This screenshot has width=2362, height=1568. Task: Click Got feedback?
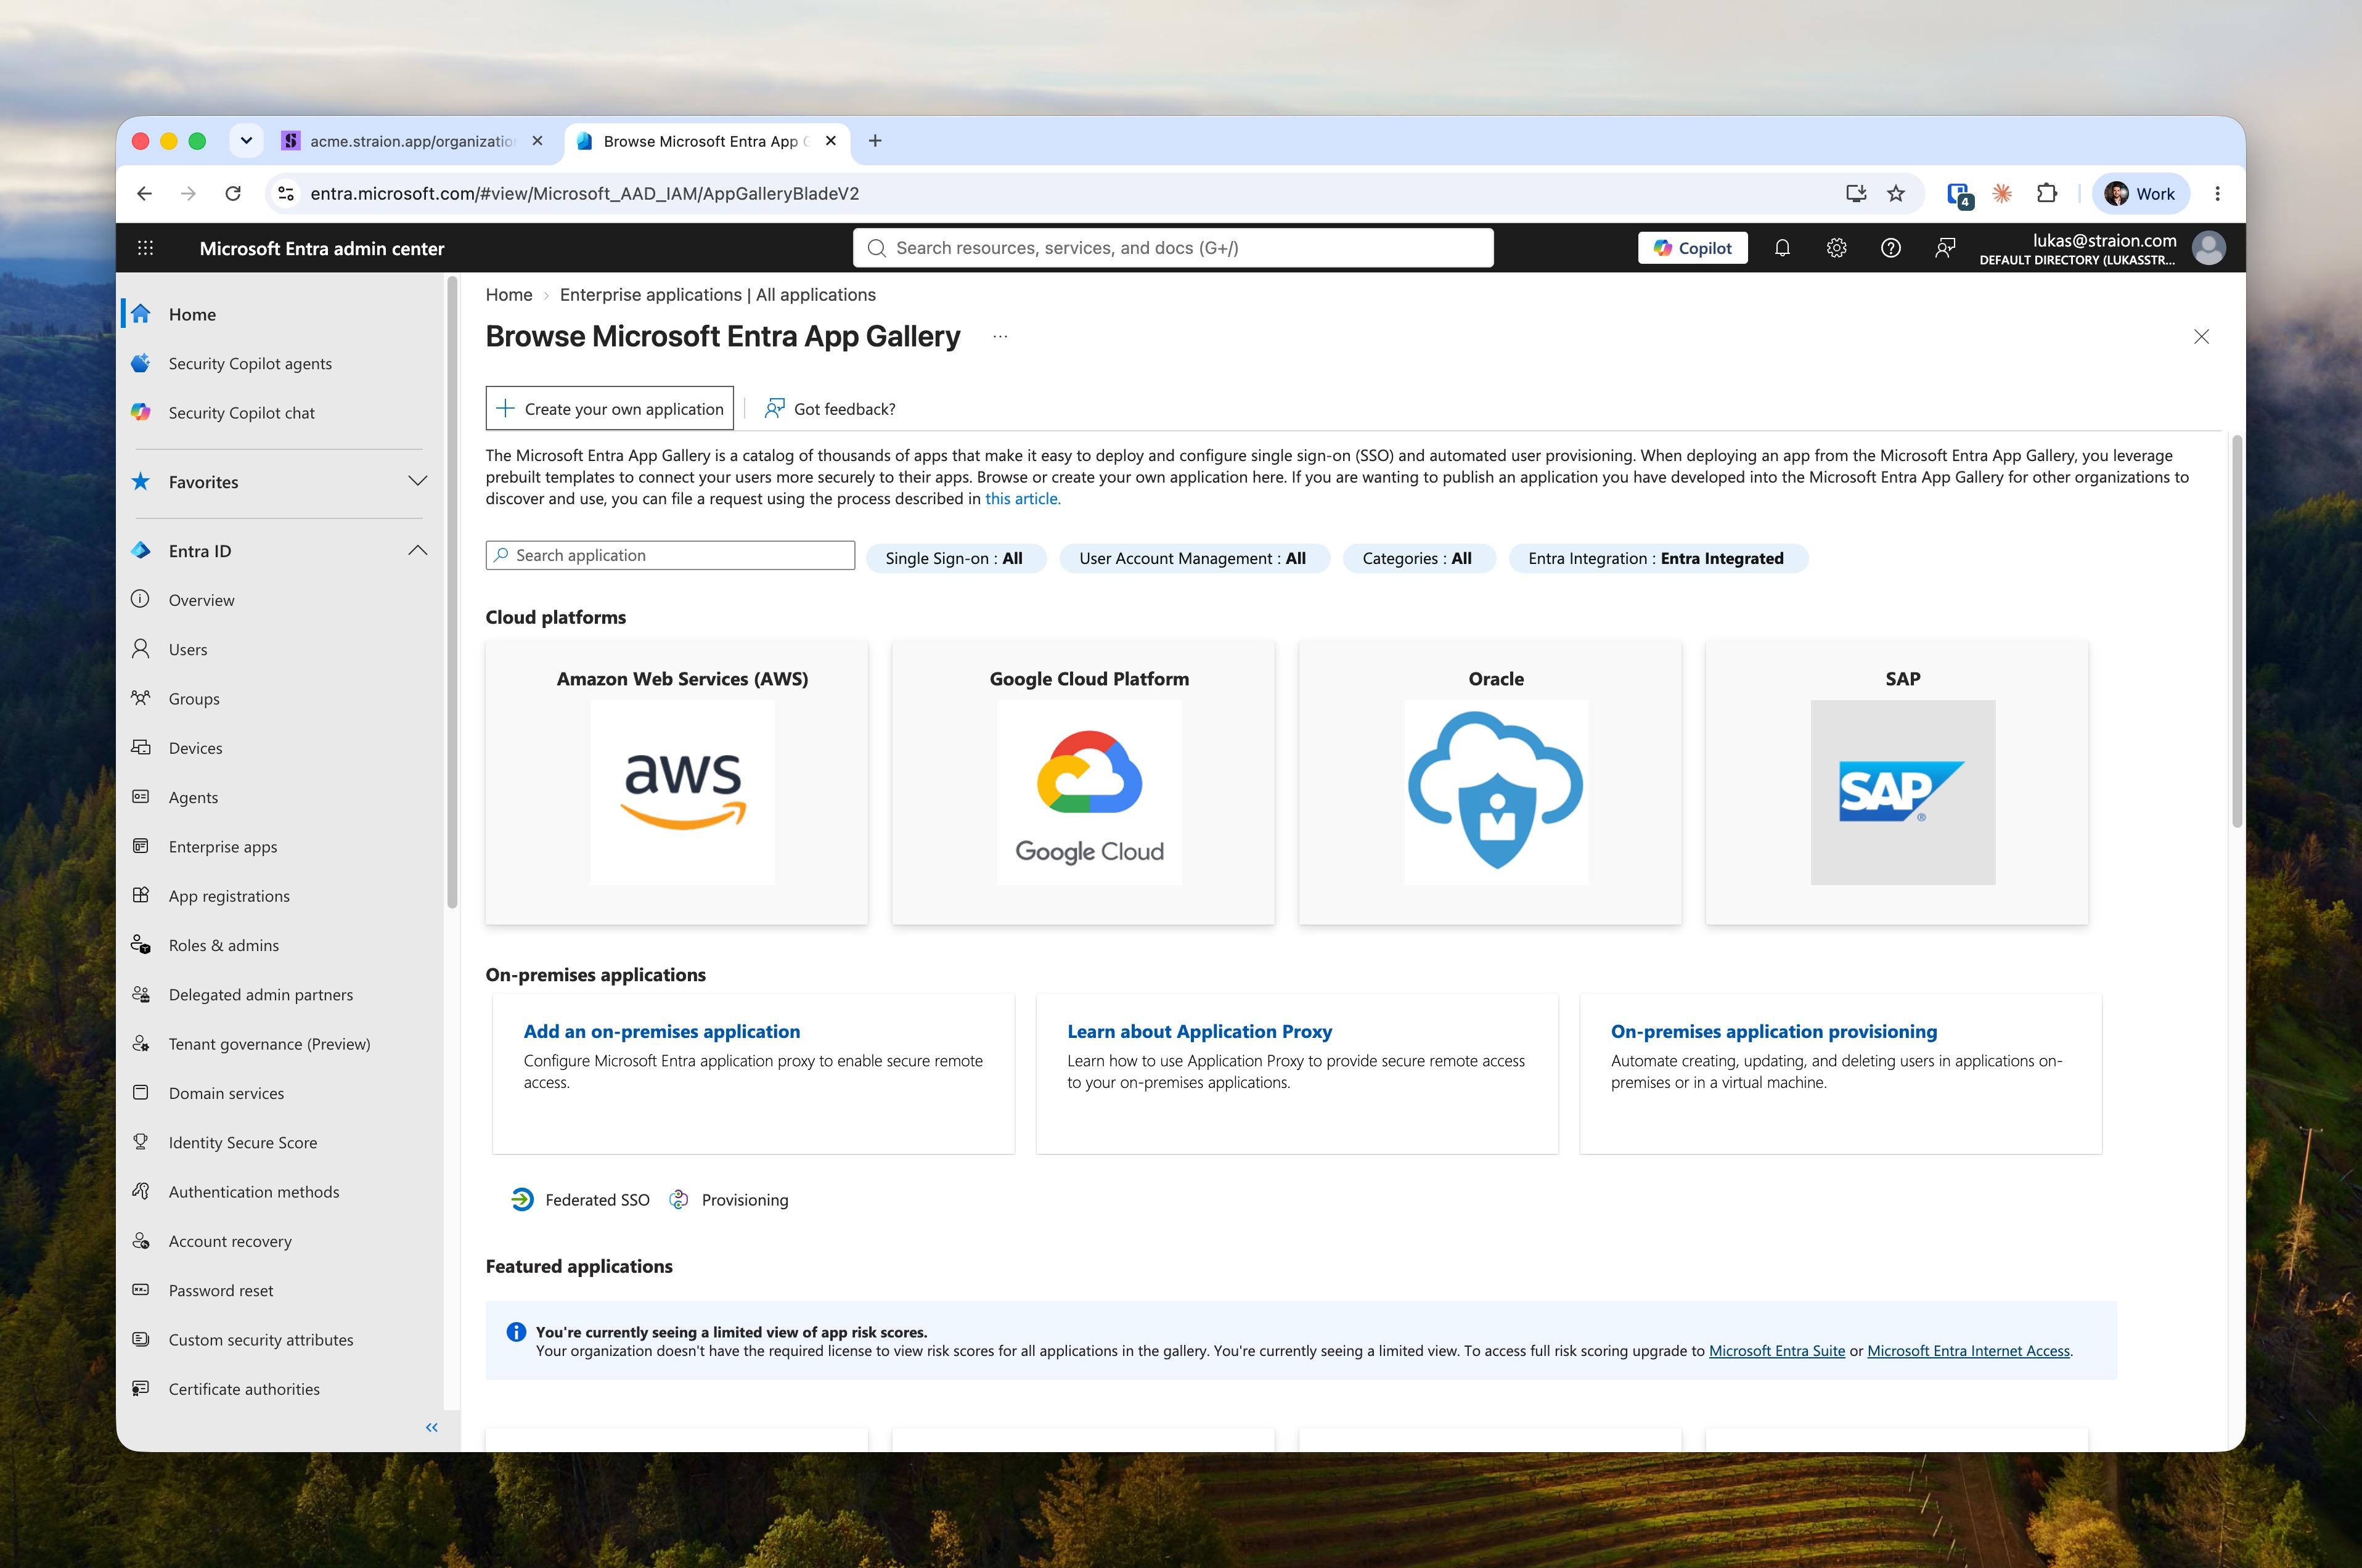click(x=829, y=408)
